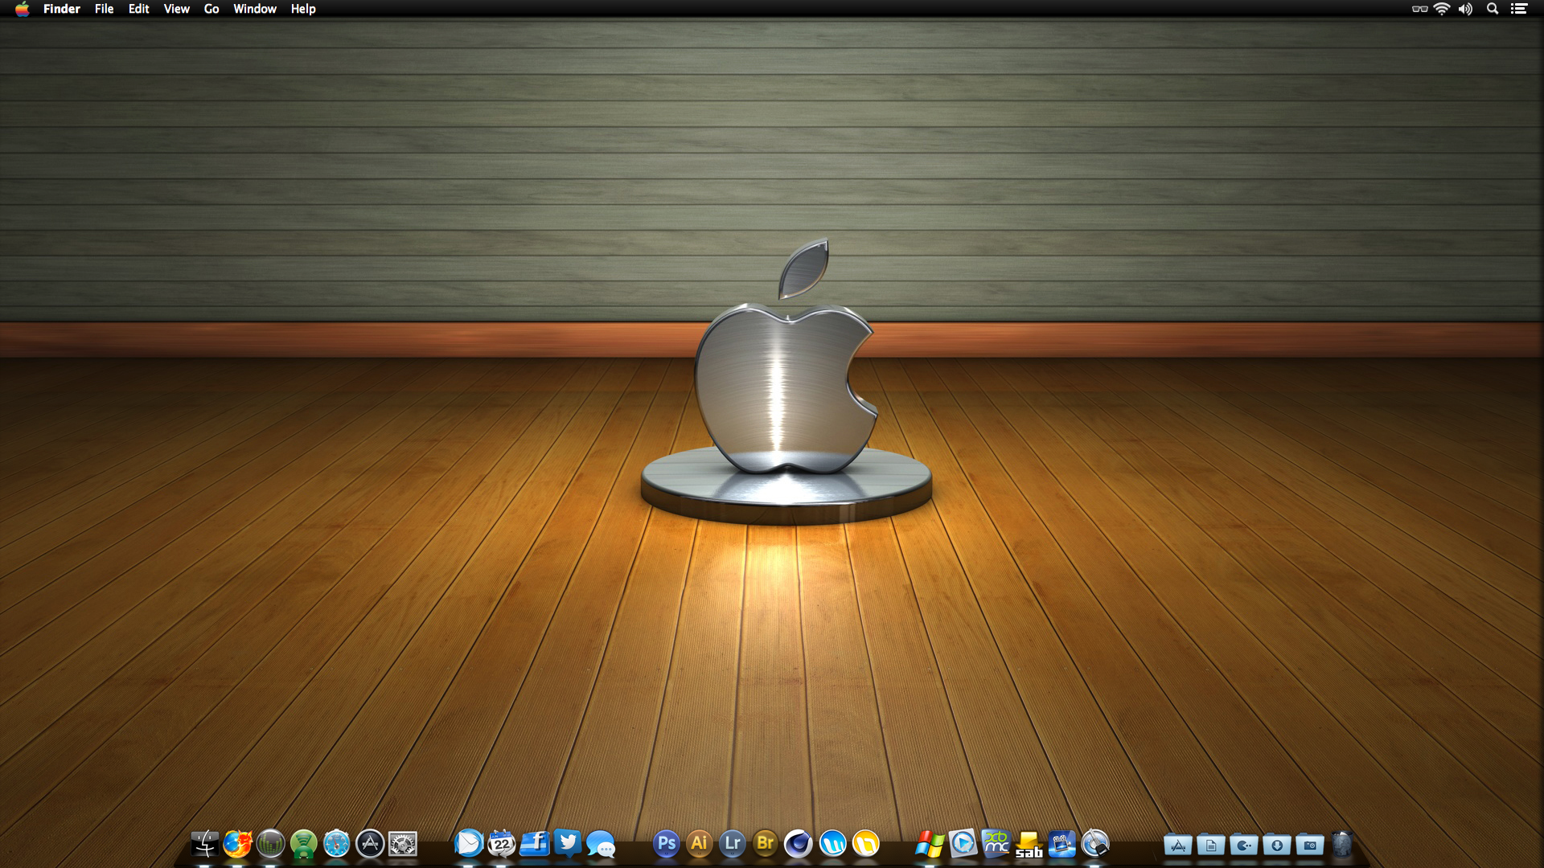
Task: Open the blue envelope mail app
Action: point(468,844)
